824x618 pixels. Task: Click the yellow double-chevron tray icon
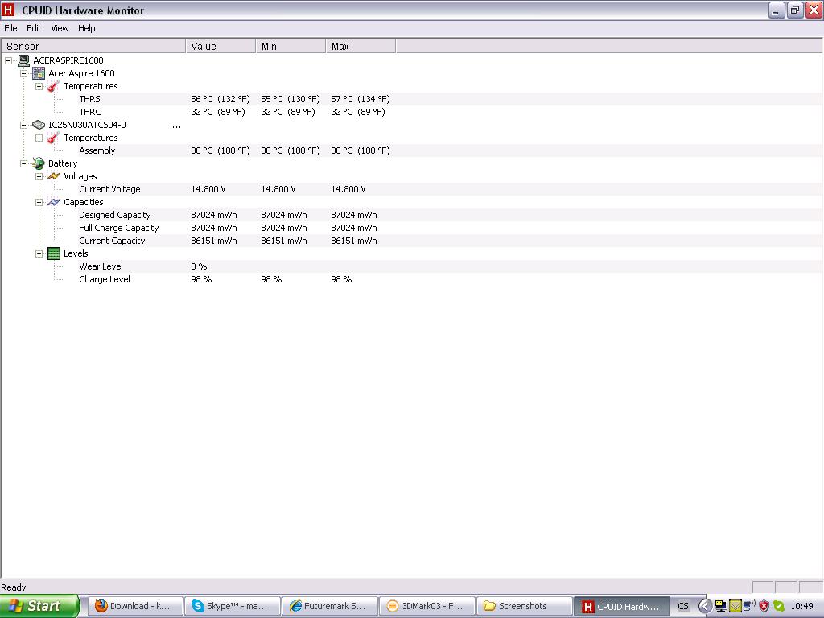pyautogui.click(x=735, y=607)
